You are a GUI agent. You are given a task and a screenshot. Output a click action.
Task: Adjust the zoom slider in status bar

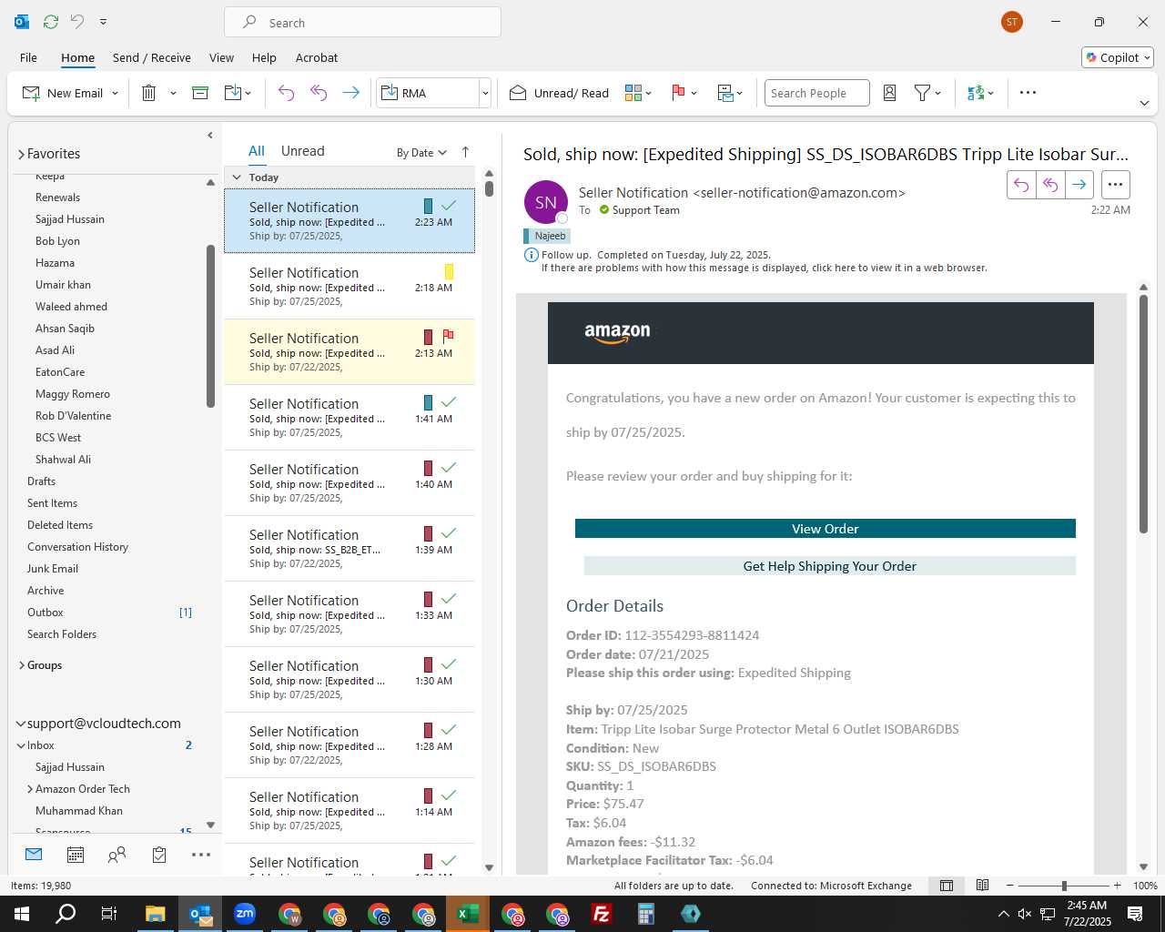(x=1064, y=886)
